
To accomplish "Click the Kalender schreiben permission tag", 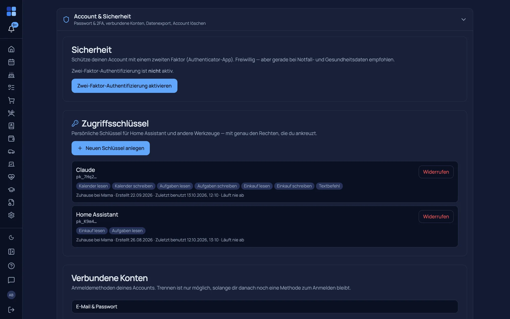I will [134, 186].
